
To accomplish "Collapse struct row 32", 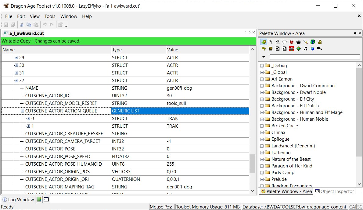I will pos(16,81).
